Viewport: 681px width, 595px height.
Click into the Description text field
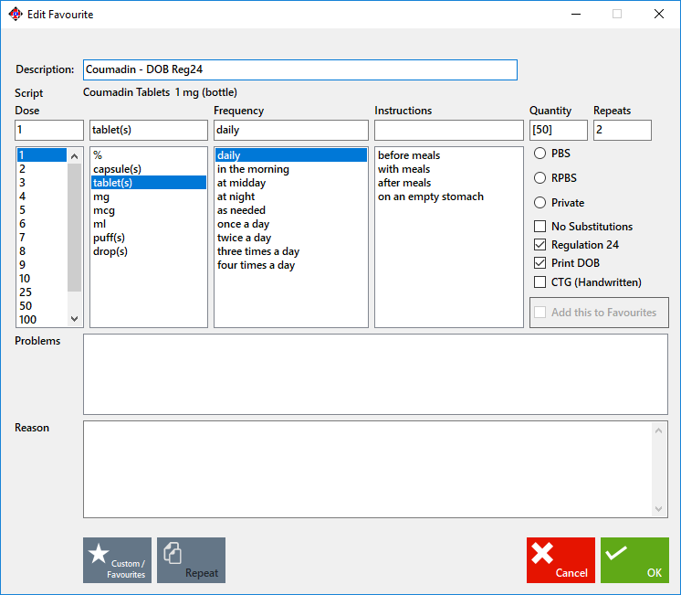(300, 69)
